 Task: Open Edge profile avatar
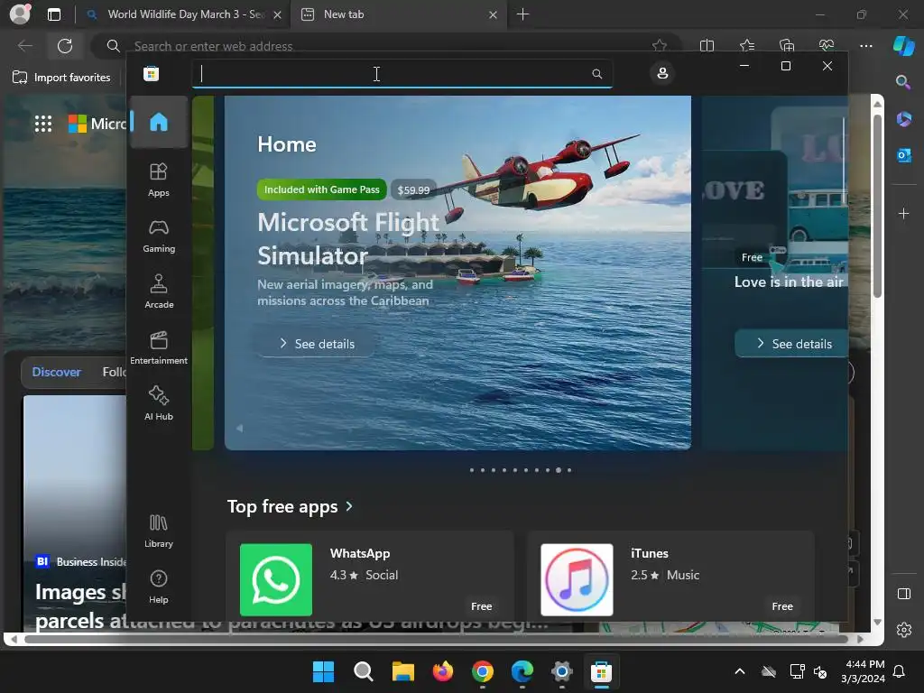tap(20, 14)
